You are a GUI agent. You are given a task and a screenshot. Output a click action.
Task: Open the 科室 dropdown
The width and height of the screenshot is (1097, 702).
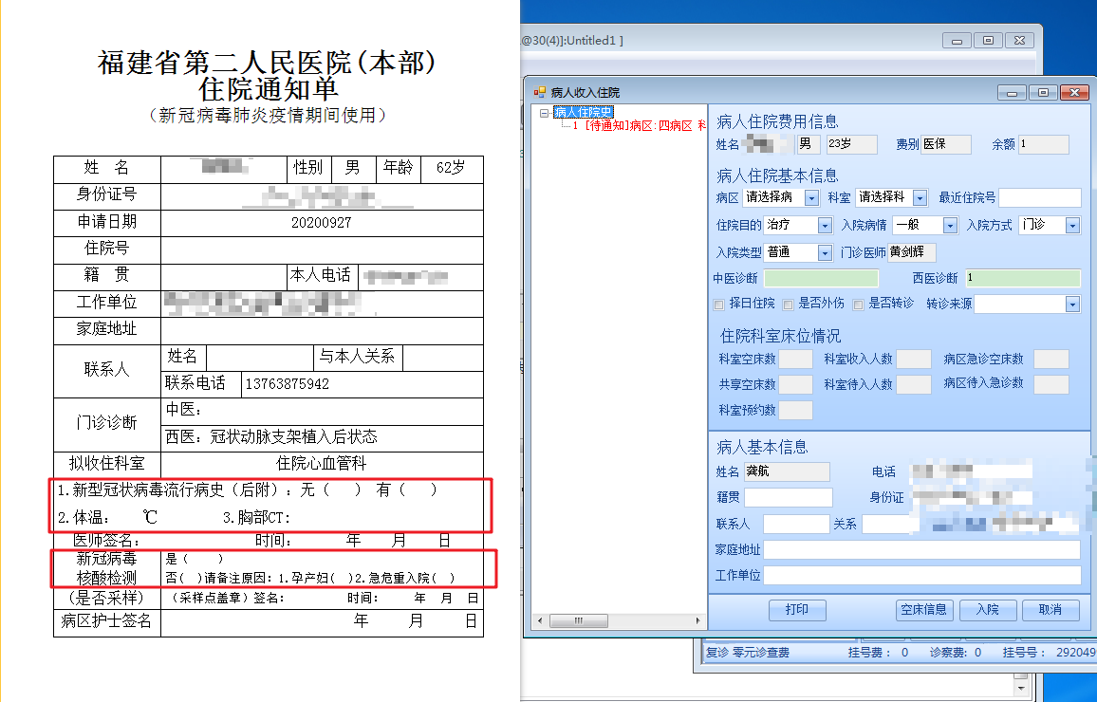(920, 198)
